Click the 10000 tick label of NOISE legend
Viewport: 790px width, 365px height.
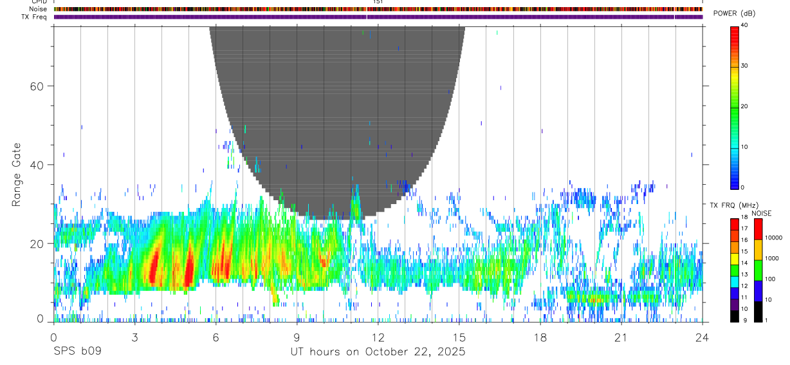coord(773,238)
